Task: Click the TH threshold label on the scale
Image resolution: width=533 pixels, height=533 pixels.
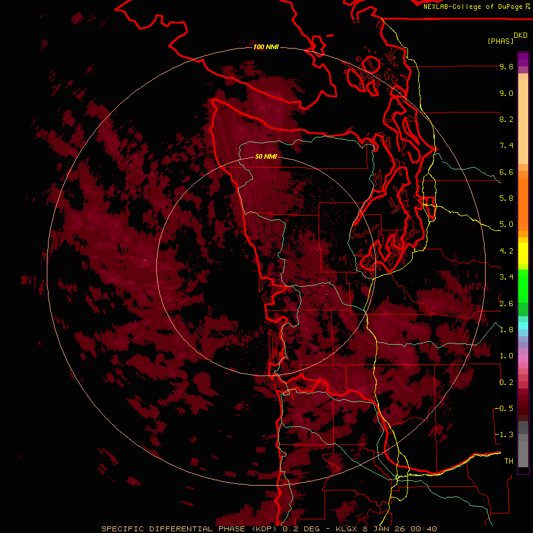Action: (509, 461)
